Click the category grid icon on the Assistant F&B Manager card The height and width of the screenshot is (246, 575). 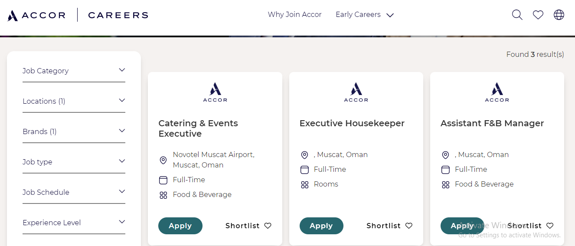coord(445,184)
